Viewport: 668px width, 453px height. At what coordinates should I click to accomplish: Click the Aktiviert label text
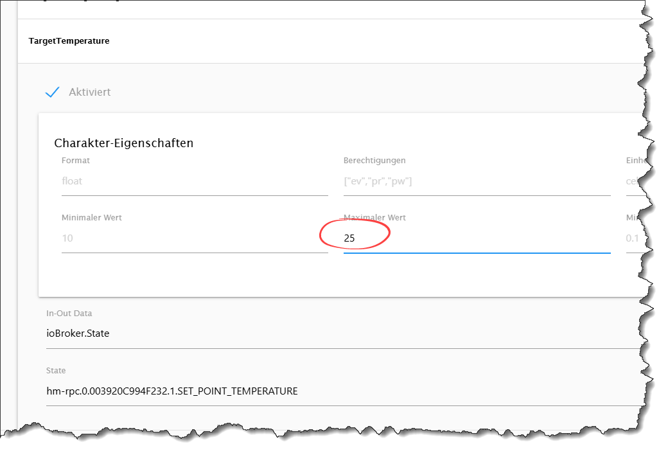point(90,92)
